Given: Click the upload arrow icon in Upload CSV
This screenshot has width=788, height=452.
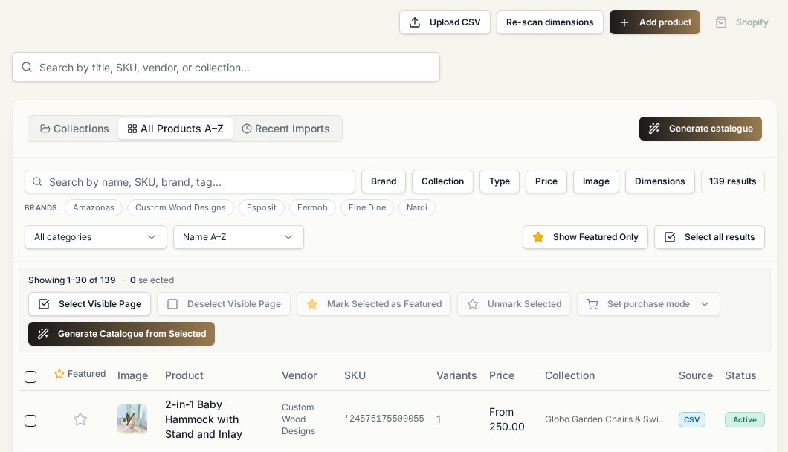Looking at the screenshot, I should coord(415,22).
